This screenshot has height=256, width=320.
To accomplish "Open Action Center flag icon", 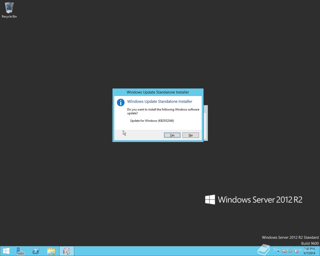I will pos(284,251).
